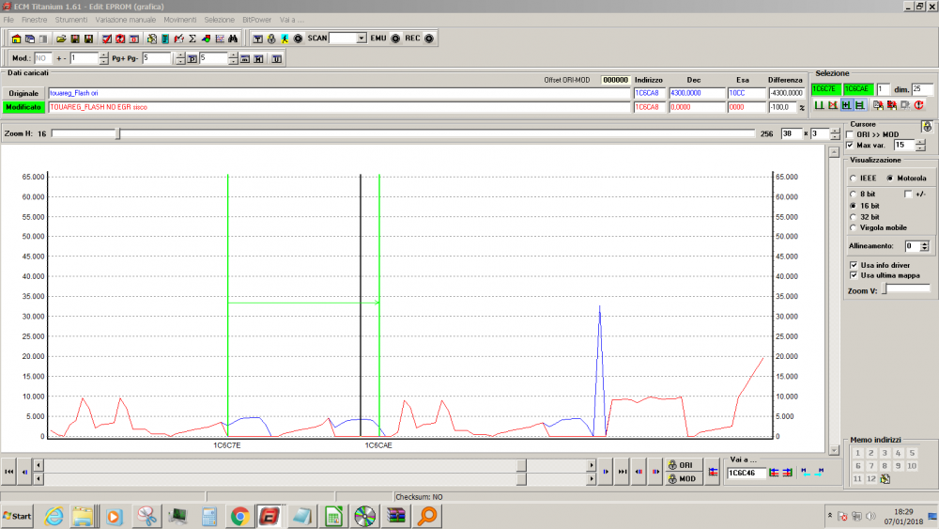Open the Strumenti menu
The width and height of the screenshot is (939, 529).
[70, 19]
